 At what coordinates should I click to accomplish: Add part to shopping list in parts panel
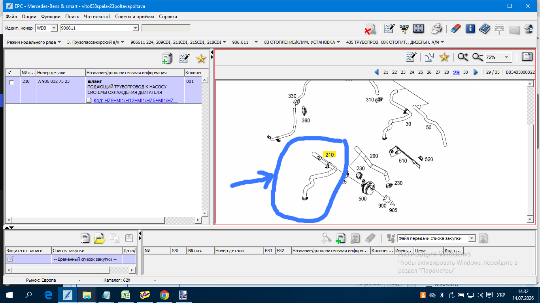pos(167,59)
